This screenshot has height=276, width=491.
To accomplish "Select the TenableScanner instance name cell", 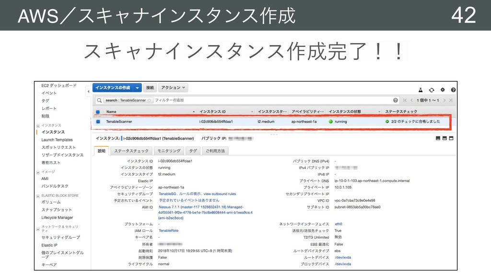I will click(119, 122).
